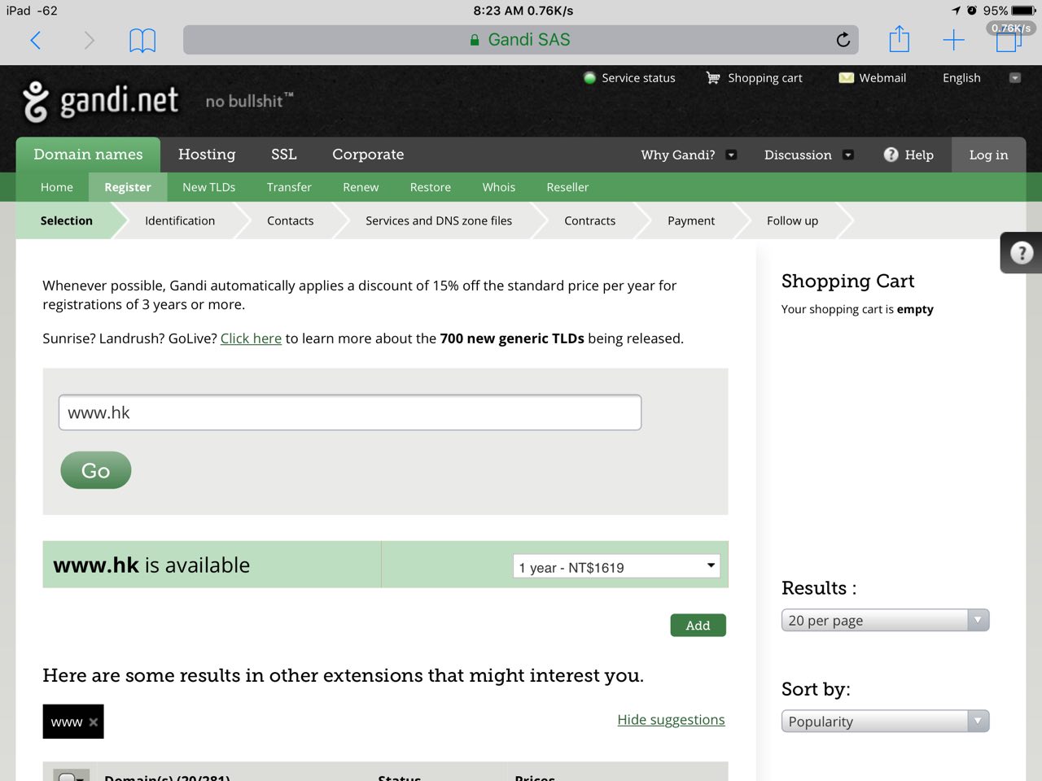1042x781 pixels.
Task: Open the English language dropdown arrow
Action: [1015, 78]
